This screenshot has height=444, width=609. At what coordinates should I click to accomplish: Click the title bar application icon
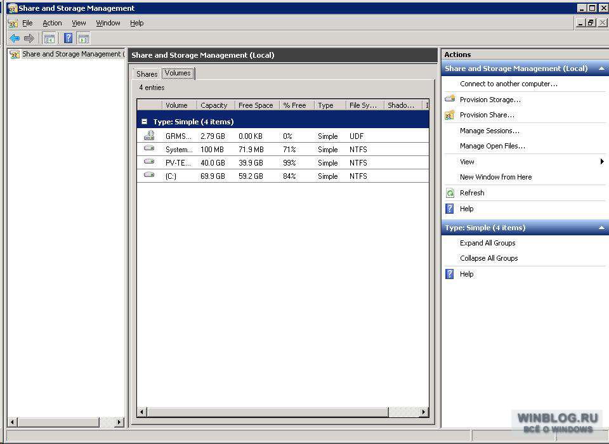[x=13, y=8]
